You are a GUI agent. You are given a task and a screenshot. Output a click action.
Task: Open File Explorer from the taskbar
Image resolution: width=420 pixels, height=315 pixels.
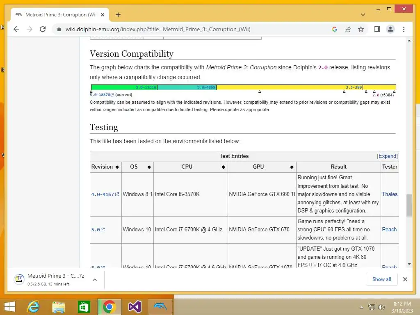tap(58, 307)
